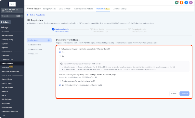Open Business Profile settings
195x118 pixels.
pyautogui.click(x=7, y=36)
